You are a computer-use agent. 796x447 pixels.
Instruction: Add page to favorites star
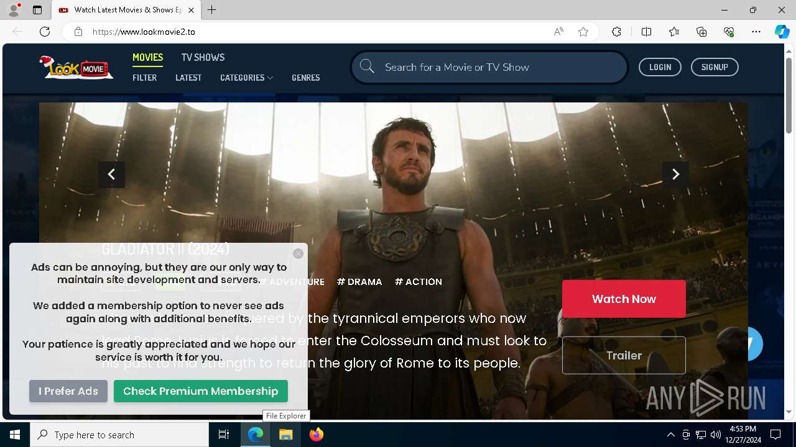click(583, 32)
